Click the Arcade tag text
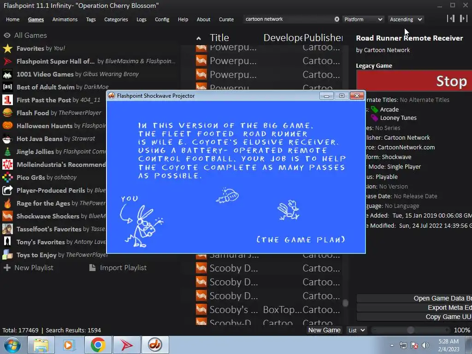 [x=389, y=109]
